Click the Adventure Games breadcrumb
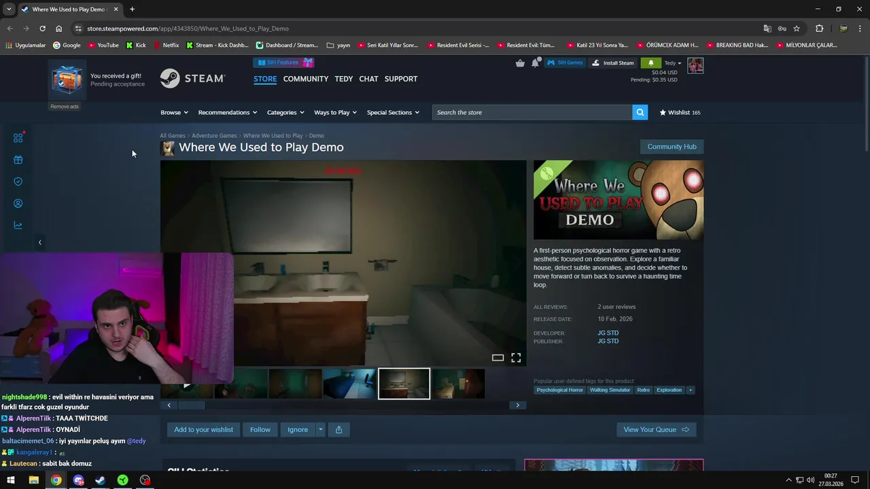The image size is (870, 489). coord(214,136)
